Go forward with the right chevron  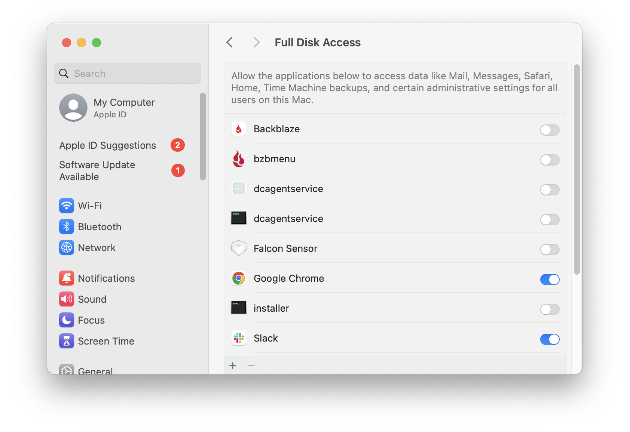[256, 42]
